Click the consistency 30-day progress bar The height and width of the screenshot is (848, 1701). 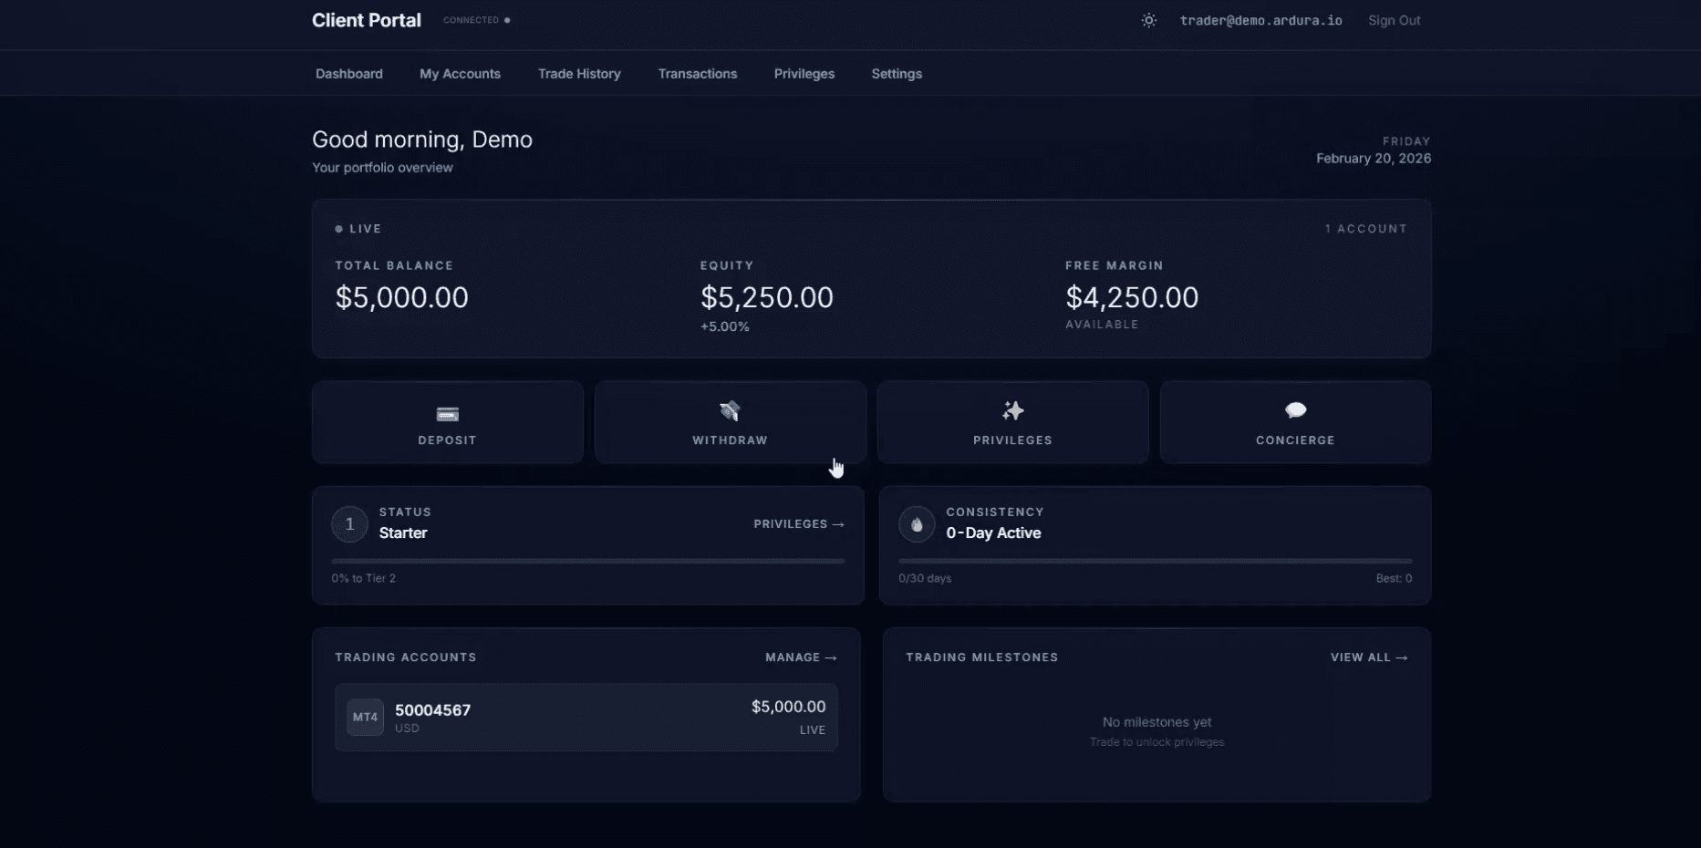pos(1156,561)
